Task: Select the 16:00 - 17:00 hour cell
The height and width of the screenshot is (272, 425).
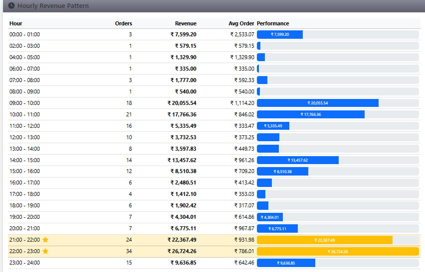Action: point(24,182)
